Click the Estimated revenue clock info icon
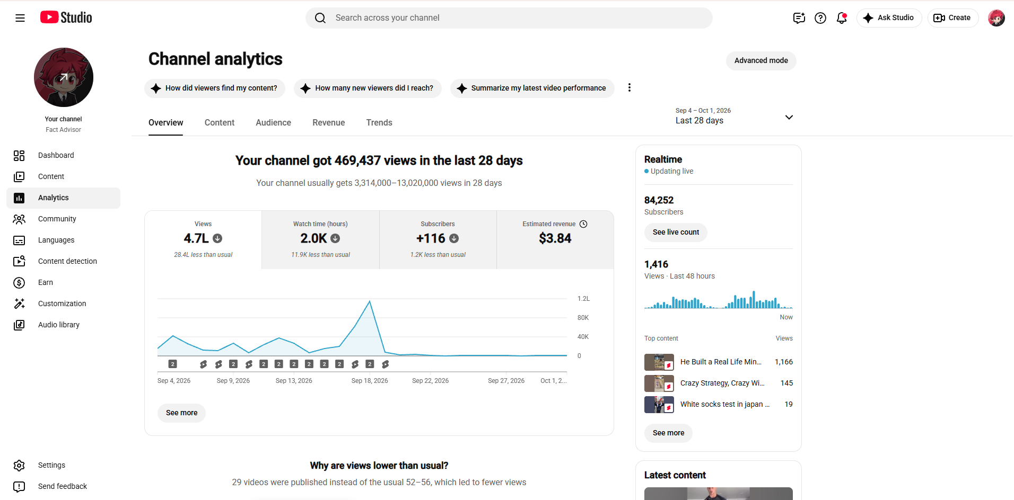1014x500 pixels. coord(583,224)
